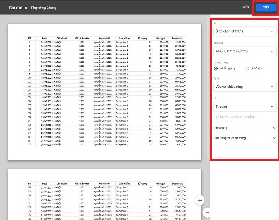
Task: Click the zoom in plus button
Action: pyautogui.click(x=200, y=200)
